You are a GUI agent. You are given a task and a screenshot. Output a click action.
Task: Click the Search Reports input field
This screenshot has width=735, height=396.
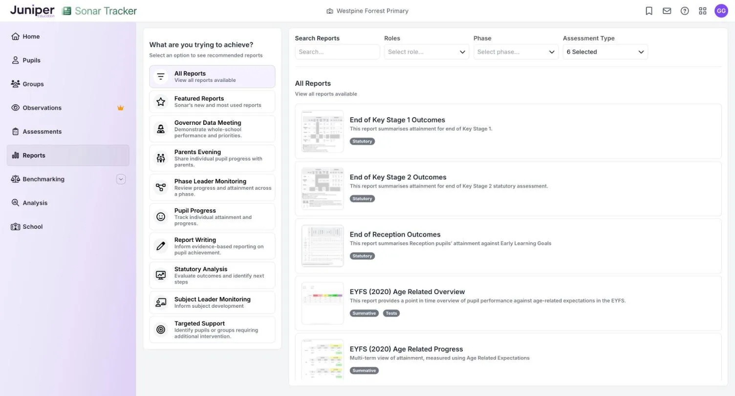click(337, 52)
